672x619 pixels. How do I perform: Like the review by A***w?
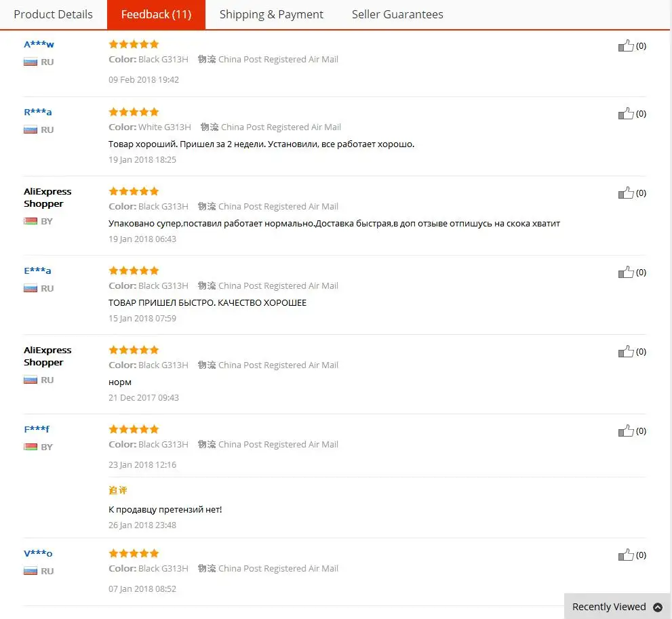tap(626, 45)
